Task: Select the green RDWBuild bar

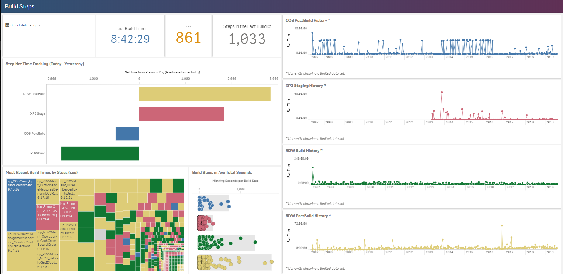Action: (x=100, y=153)
